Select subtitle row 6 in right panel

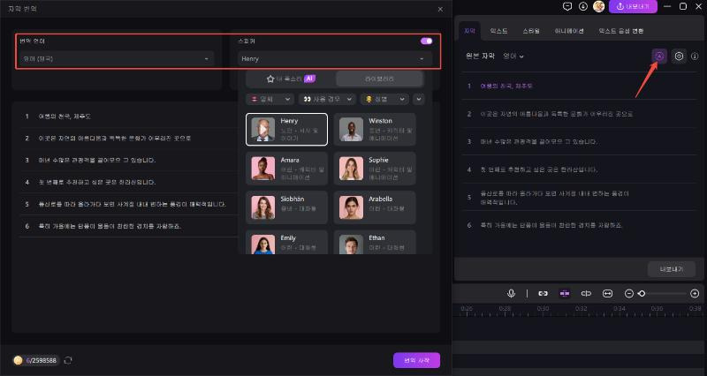[x=580, y=225]
